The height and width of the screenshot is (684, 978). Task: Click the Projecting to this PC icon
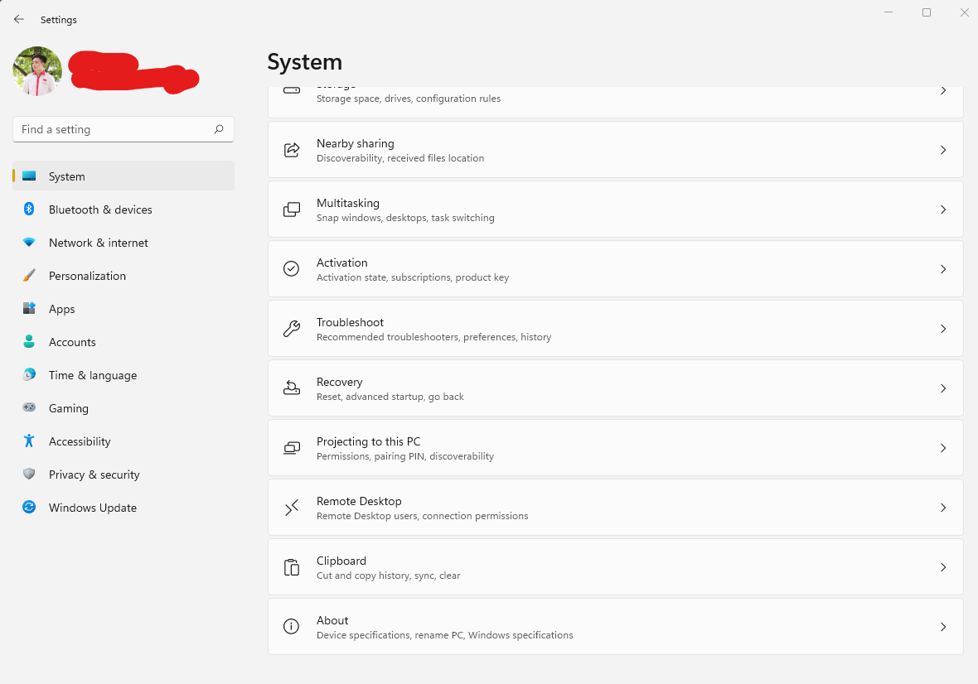[292, 448]
